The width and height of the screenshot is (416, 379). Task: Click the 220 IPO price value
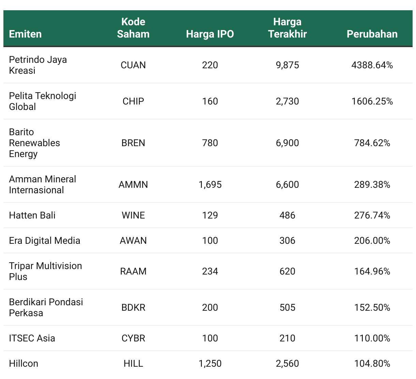[x=210, y=65]
